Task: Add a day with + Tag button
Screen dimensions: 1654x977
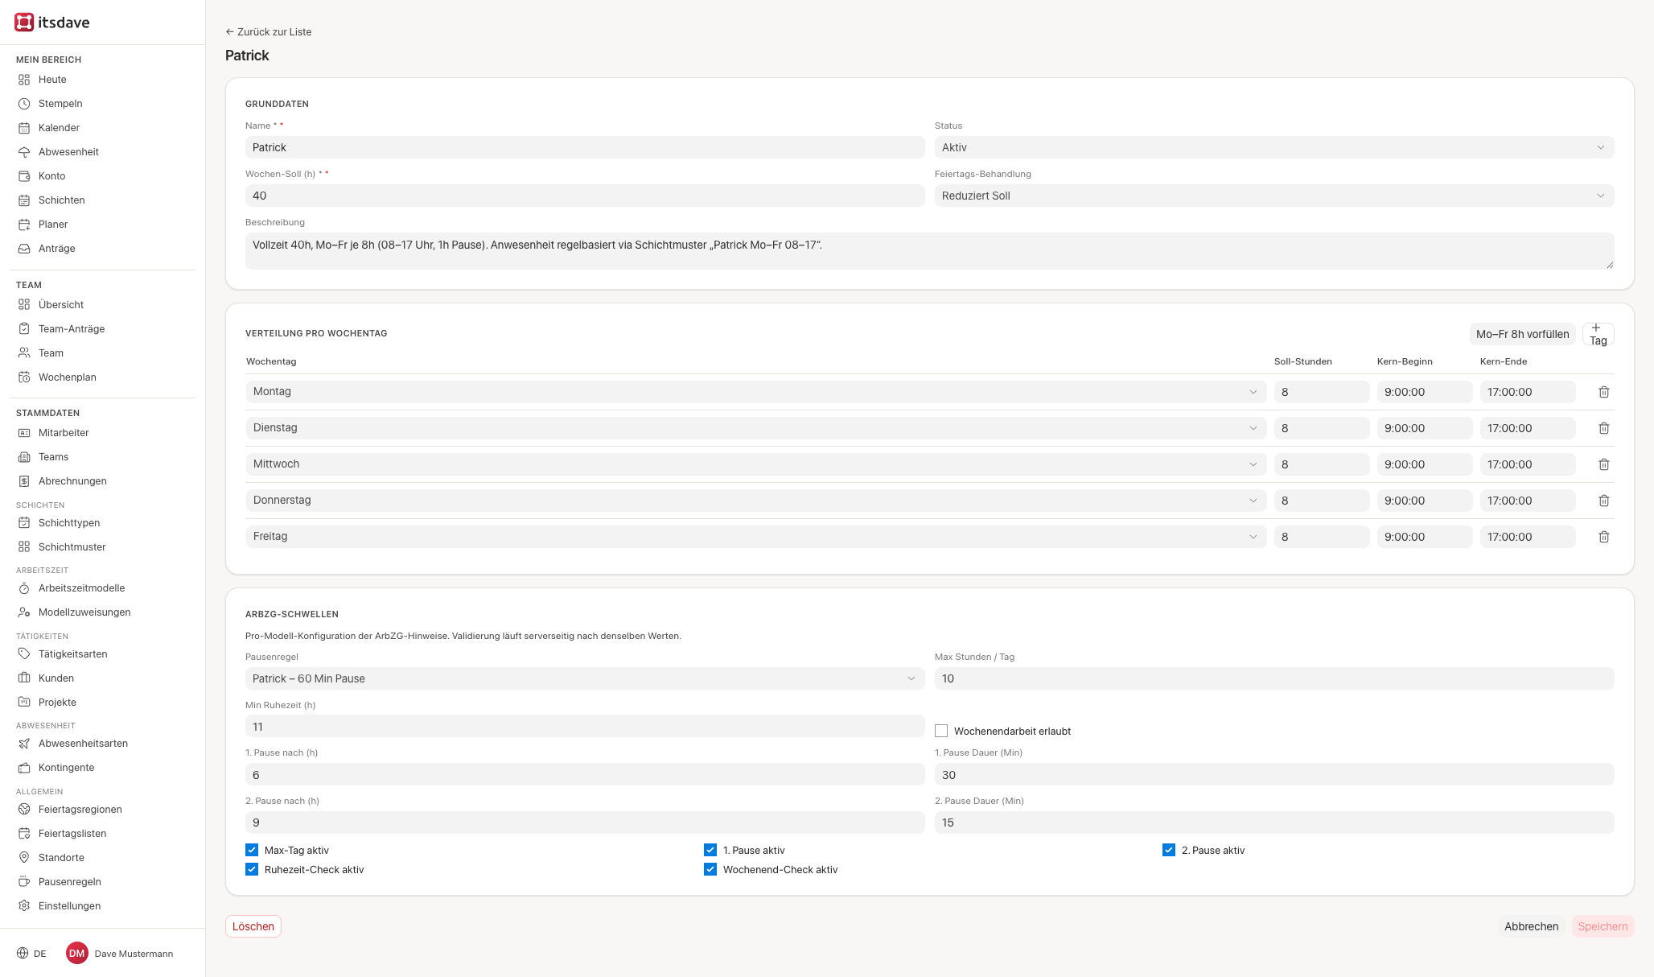Action: click(1598, 334)
